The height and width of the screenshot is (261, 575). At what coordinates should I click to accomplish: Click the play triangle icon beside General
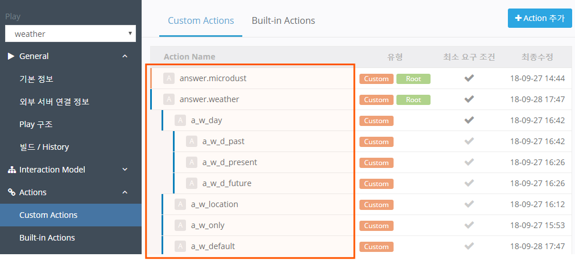tap(11, 56)
